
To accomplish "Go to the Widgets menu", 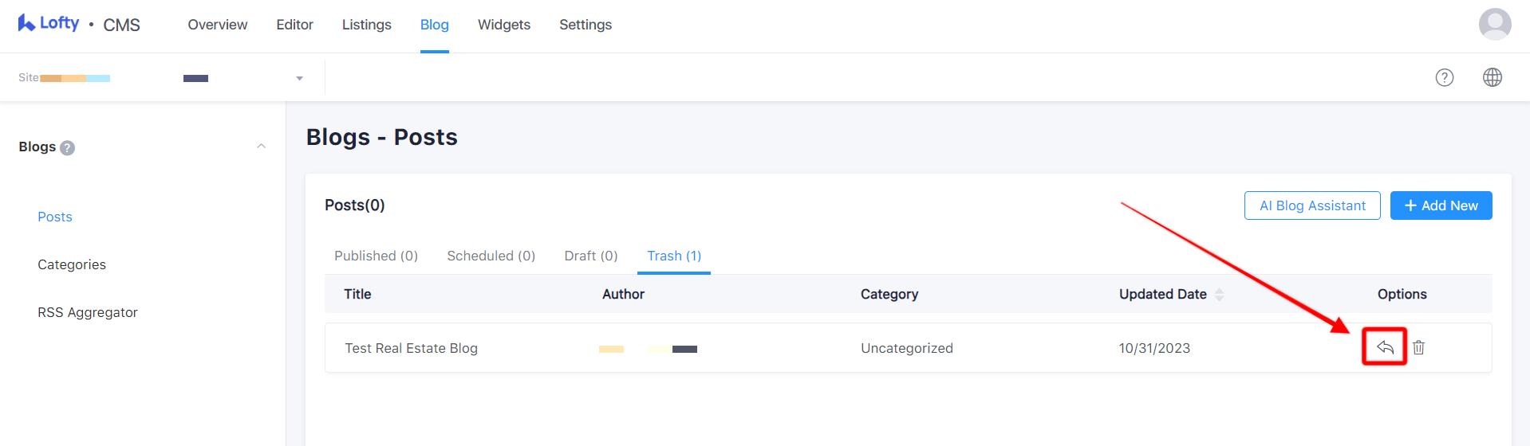I will pyautogui.click(x=503, y=25).
